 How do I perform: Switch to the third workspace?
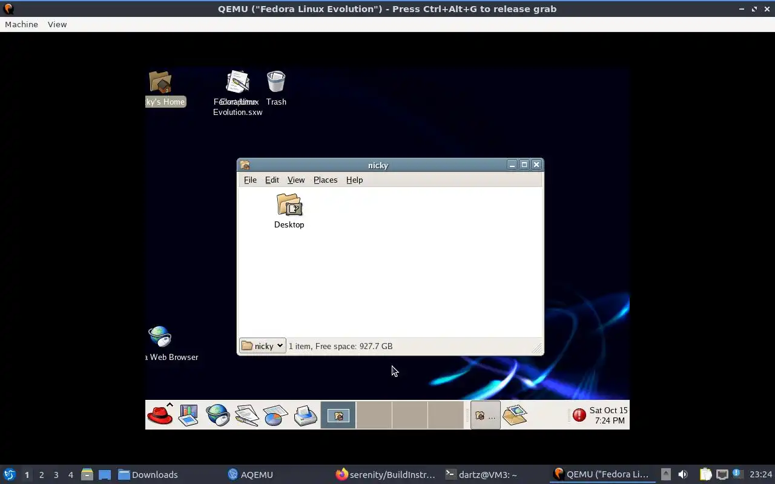click(409, 415)
